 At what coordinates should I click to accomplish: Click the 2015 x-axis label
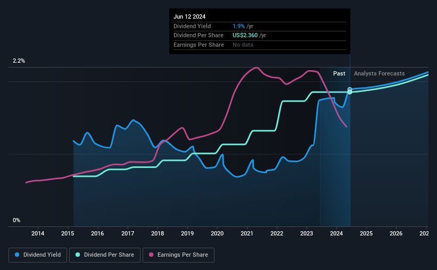click(x=68, y=233)
